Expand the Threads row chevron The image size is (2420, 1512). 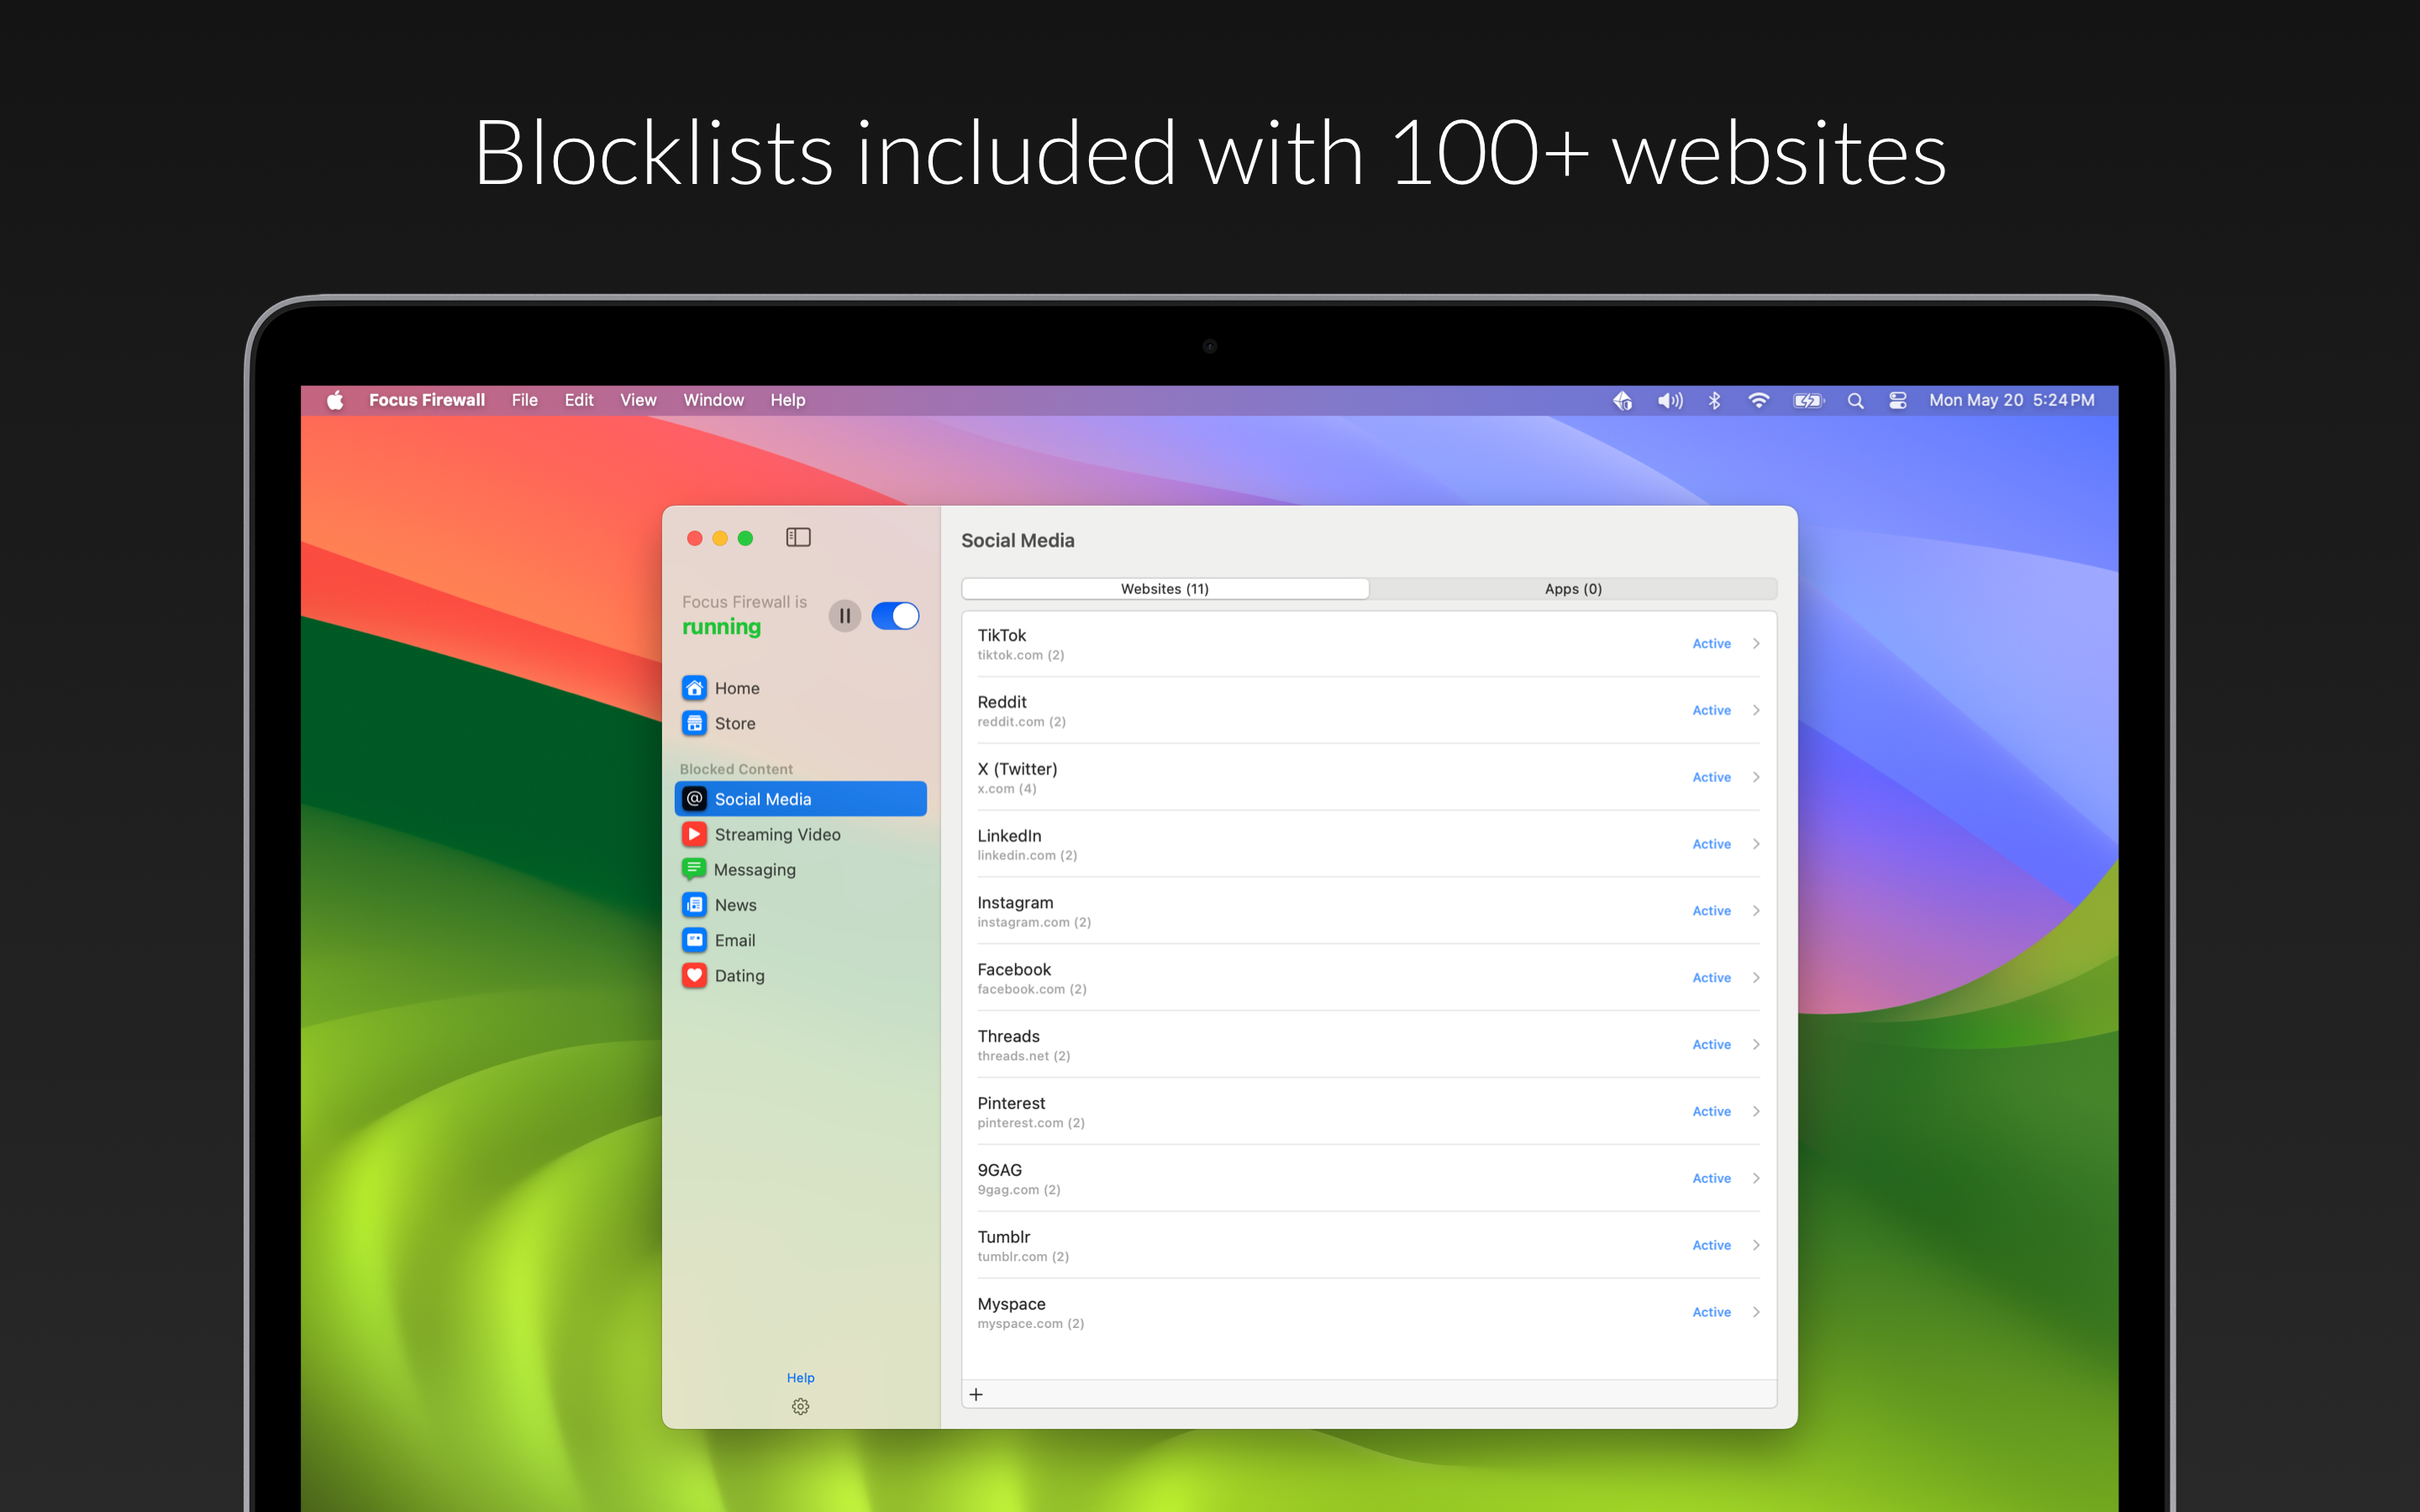1756,1045
